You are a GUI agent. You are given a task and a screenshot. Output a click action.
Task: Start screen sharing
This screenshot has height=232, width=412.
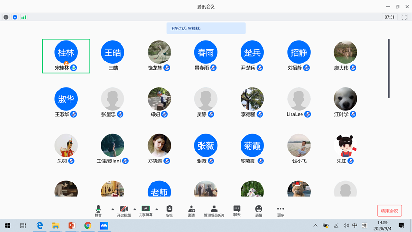tap(146, 211)
